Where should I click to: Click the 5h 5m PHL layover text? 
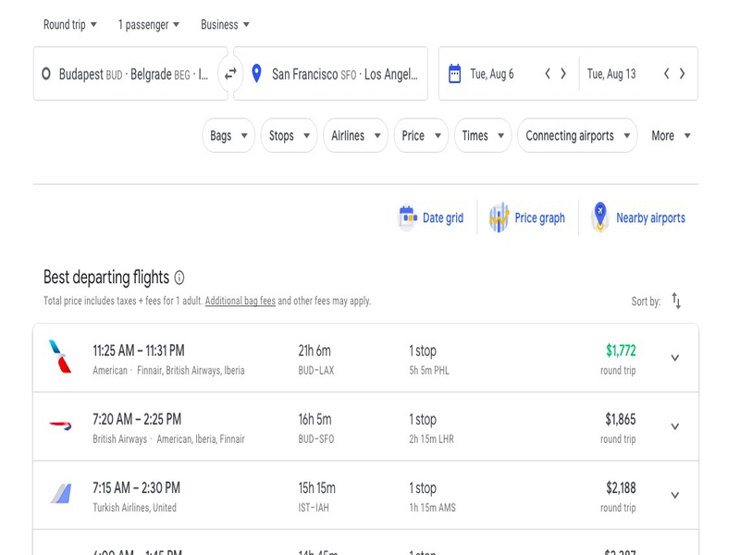[x=429, y=371]
